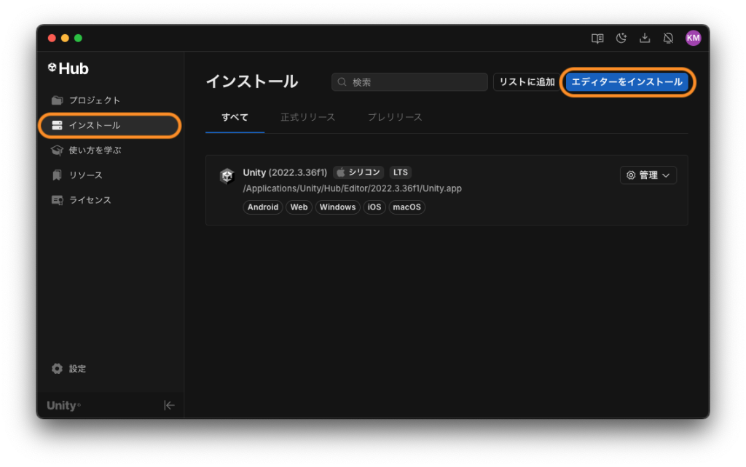The width and height of the screenshot is (746, 467).
Task: Click the エディターをインストール button
Action: pos(627,81)
